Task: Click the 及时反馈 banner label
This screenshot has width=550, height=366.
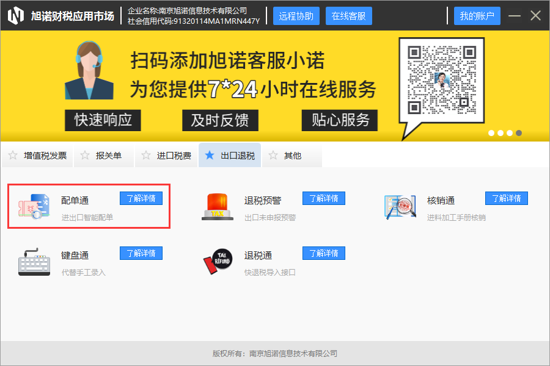Action: click(x=220, y=120)
